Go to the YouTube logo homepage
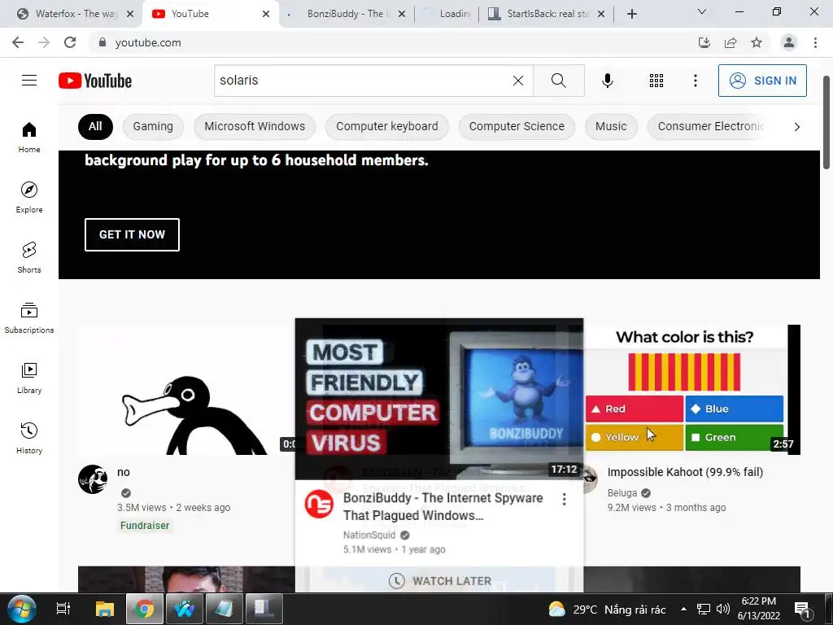The height and width of the screenshot is (625, 833). [x=95, y=81]
